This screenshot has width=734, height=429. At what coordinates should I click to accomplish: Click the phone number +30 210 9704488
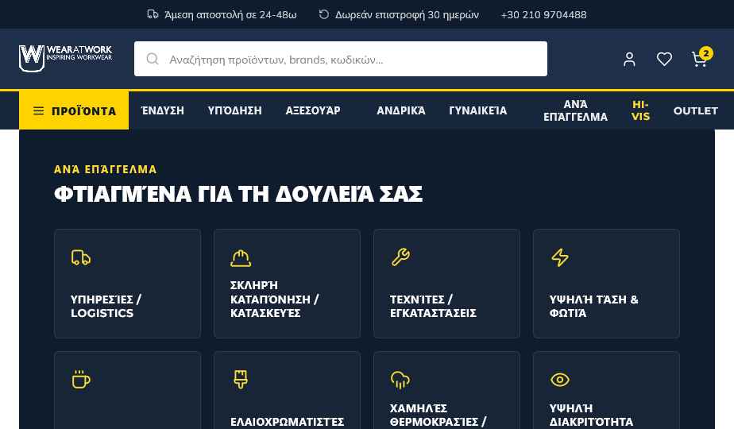543,14
